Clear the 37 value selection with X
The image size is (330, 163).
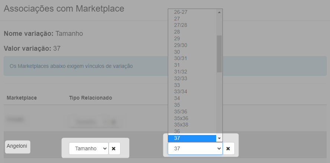click(x=228, y=148)
